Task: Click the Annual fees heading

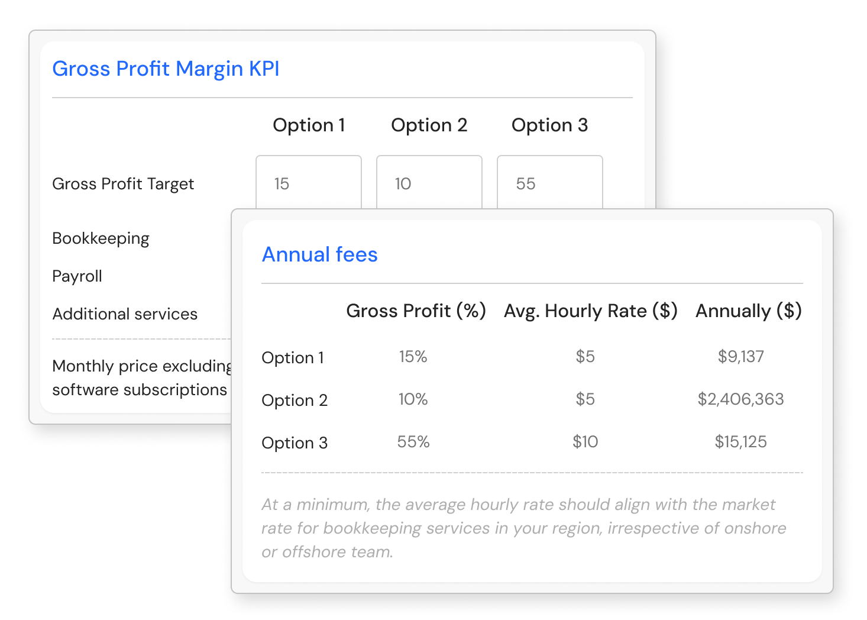Action: [319, 254]
